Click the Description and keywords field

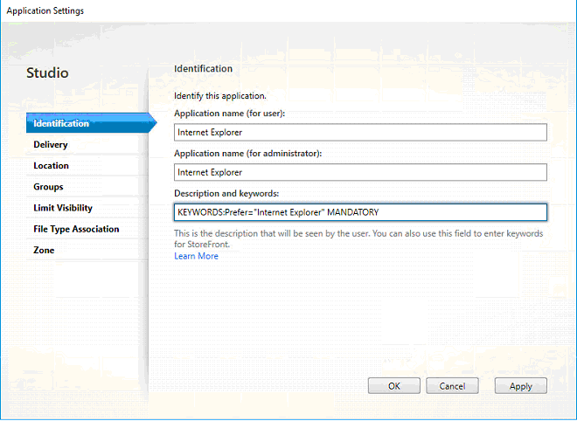(x=360, y=212)
